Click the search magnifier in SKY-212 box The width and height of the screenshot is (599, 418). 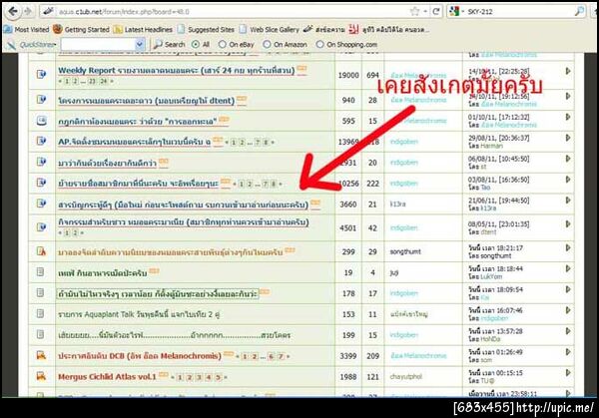579,11
